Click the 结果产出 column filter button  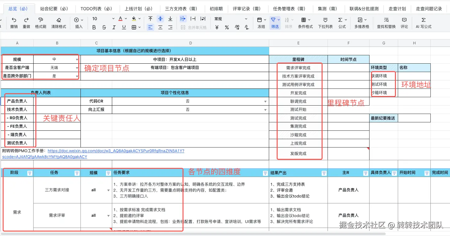coord(324,173)
